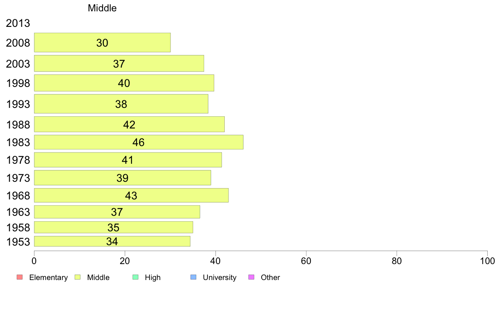The image size is (499, 309).
Task: Click the 1953 bar showing 34
Action: (x=112, y=241)
